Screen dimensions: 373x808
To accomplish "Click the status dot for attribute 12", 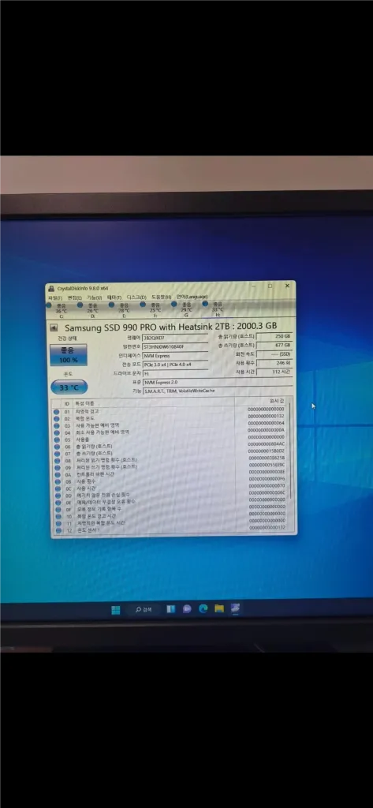I will (x=57, y=529).
